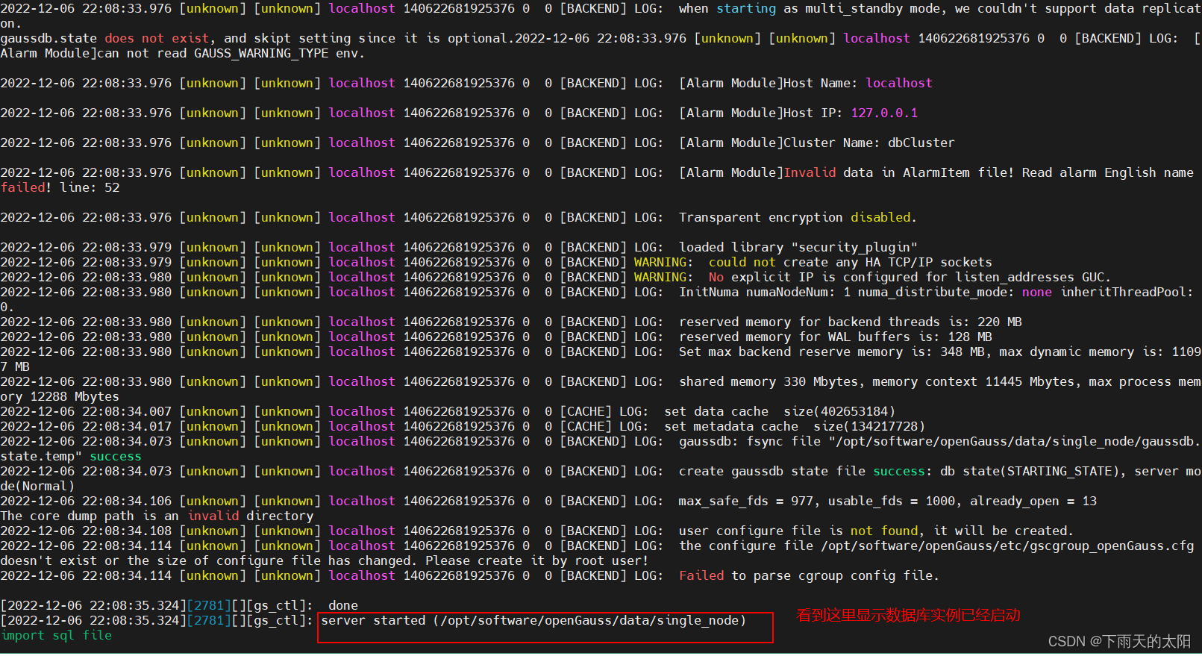Click the value "220 MB" for backend threads
The image size is (1202, 656).
(x=1000, y=322)
